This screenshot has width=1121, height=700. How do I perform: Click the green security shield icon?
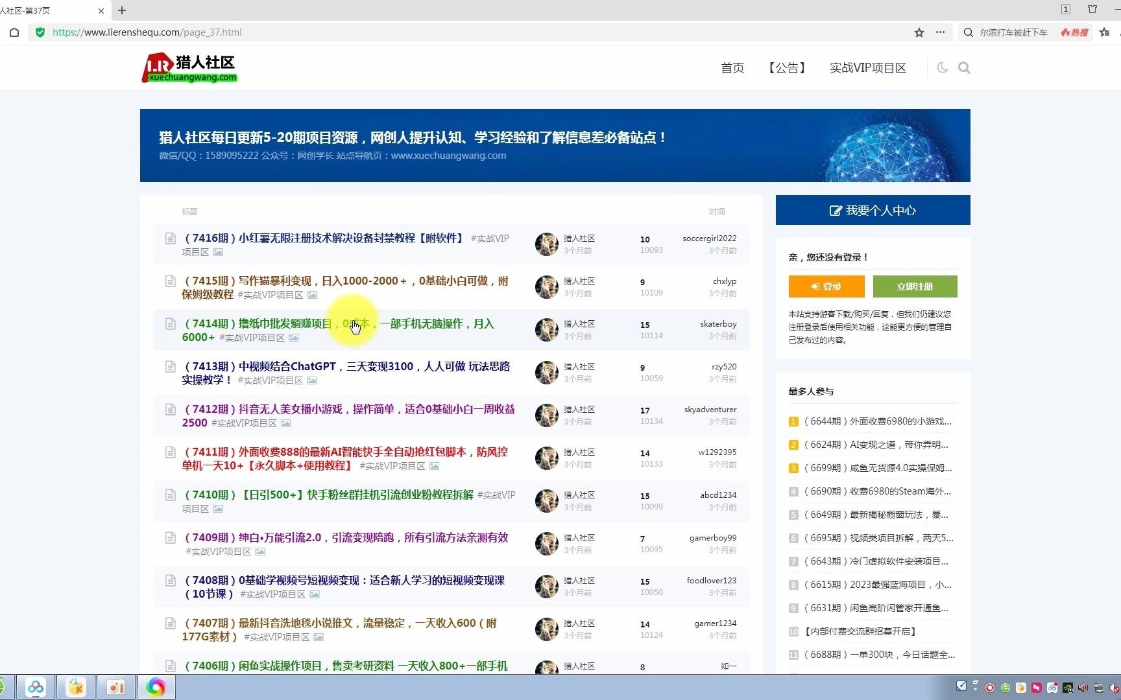click(40, 32)
